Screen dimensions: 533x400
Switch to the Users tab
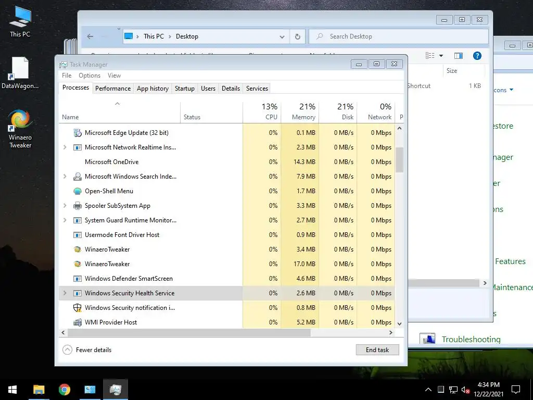[x=208, y=89]
